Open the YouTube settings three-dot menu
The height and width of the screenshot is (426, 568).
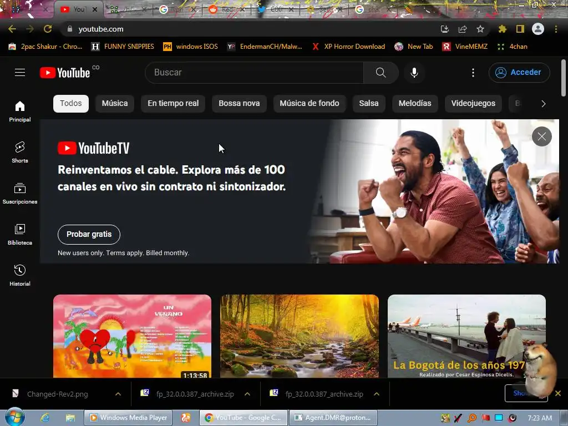[473, 73]
